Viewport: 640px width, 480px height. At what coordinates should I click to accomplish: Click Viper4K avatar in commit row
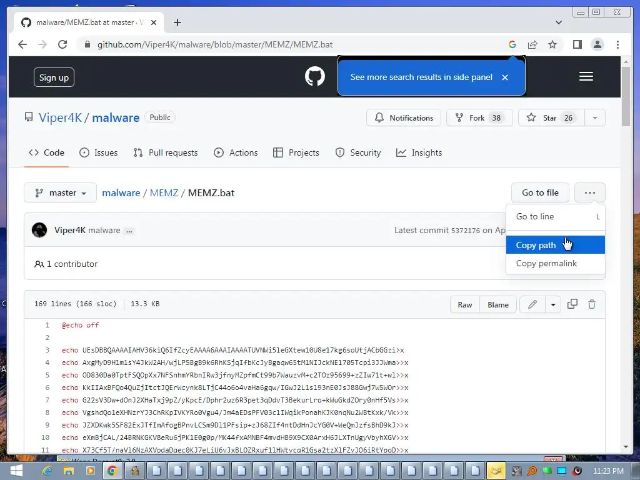coord(39,230)
